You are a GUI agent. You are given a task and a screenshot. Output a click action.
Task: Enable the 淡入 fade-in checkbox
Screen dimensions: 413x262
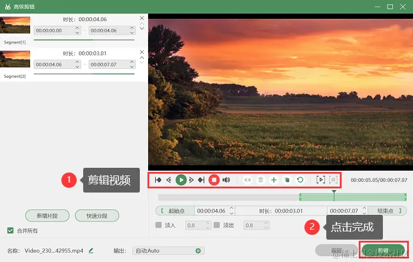click(158, 225)
